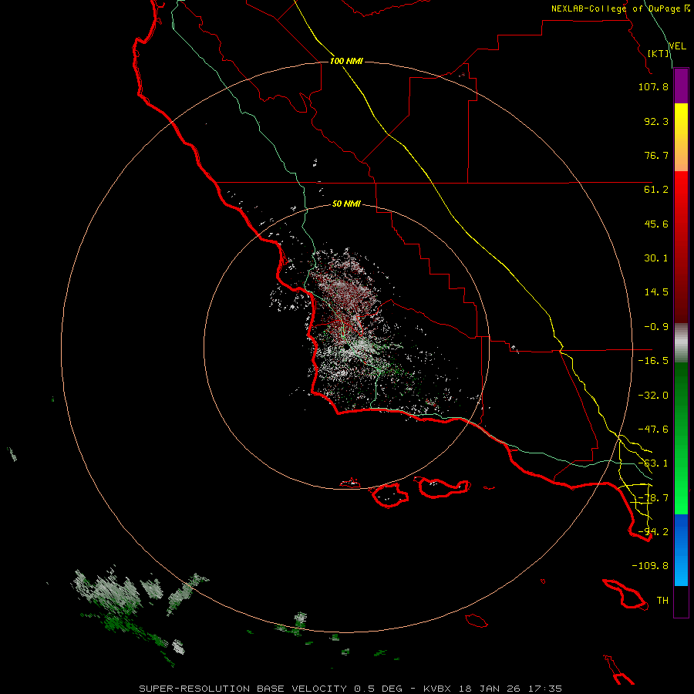The height and width of the screenshot is (694, 694).
Task: Click the 50 NMI range ring label
Action: [346, 204]
